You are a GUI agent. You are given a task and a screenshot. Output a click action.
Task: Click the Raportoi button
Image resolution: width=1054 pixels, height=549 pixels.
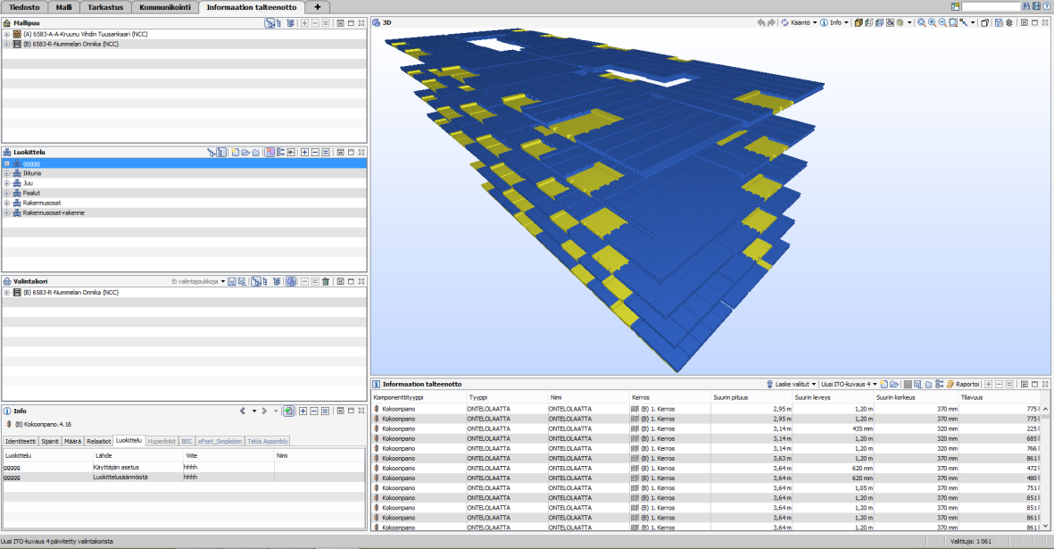point(963,385)
